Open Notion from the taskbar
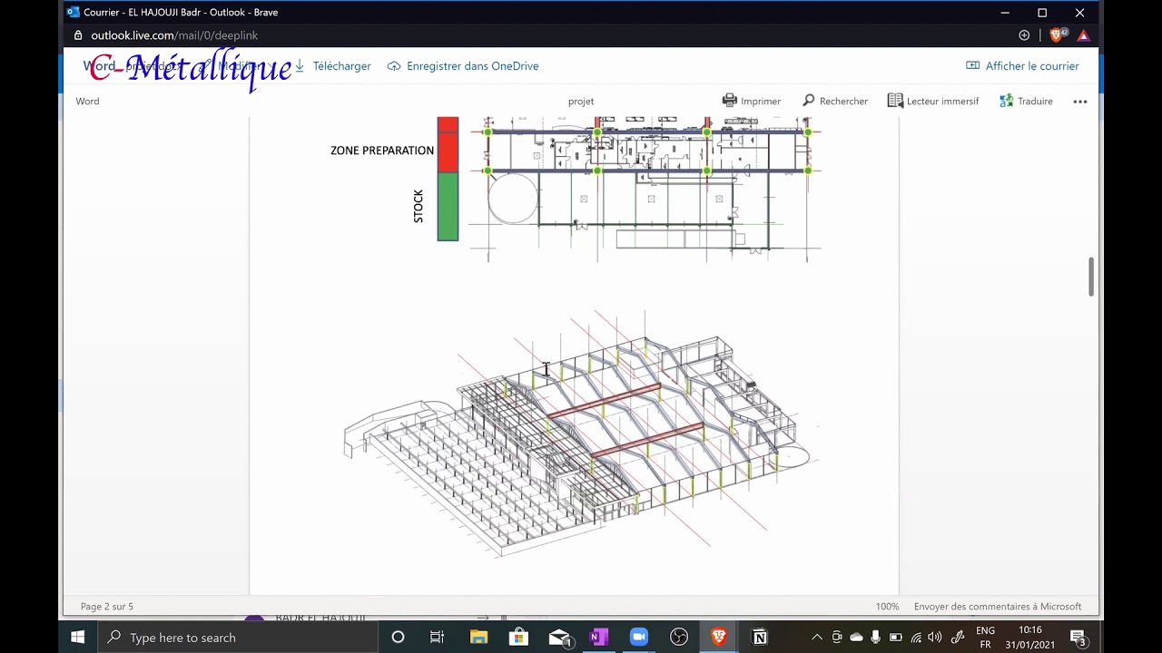Viewport: 1162px width, 653px height. tap(760, 638)
